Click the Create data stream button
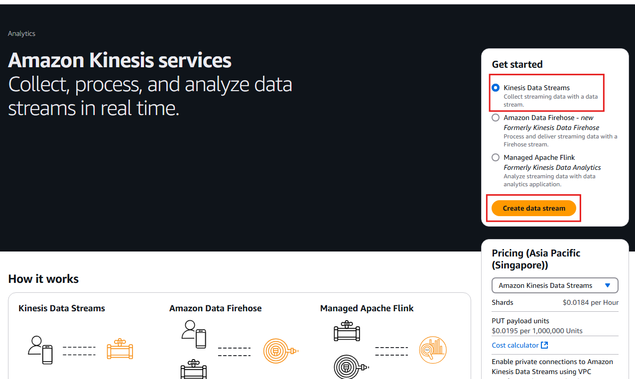This screenshot has height=379, width=635. coord(534,208)
